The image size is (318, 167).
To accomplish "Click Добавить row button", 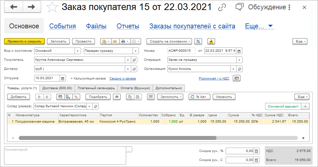I will pos(18,97).
